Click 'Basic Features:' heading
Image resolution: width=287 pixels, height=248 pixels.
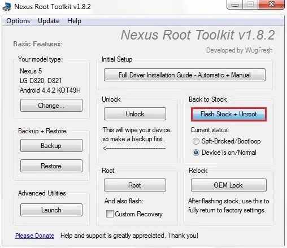point(38,44)
